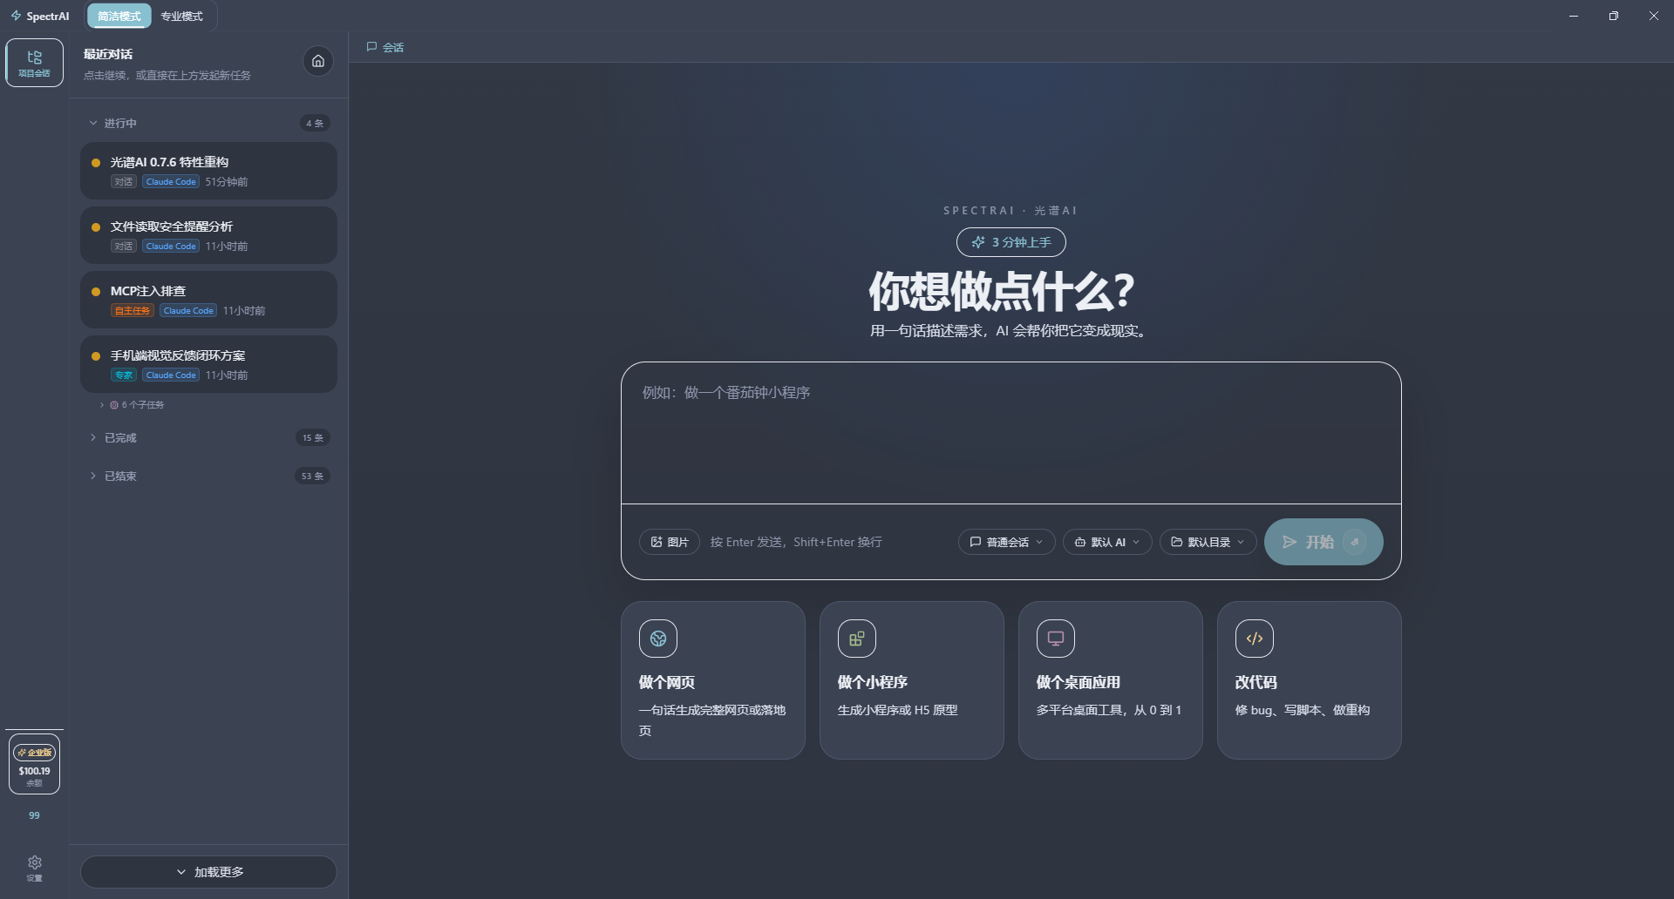The image size is (1674, 899).
Task: Click the 会话 session icon in the top bar
Action: pos(372,47)
